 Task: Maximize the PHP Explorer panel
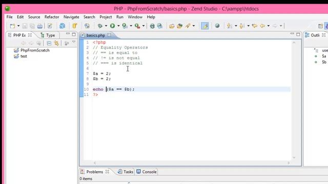point(74,34)
